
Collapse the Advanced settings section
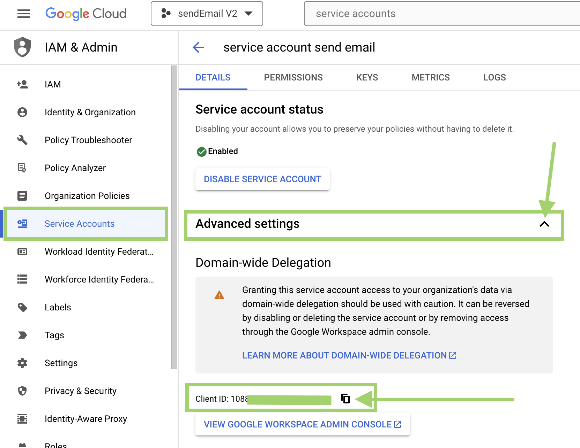tap(544, 224)
